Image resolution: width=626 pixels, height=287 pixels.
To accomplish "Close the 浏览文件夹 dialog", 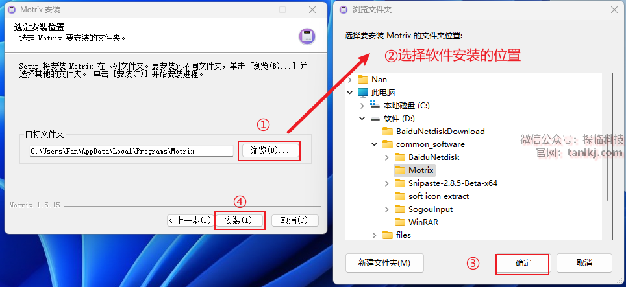I will pos(614,10).
